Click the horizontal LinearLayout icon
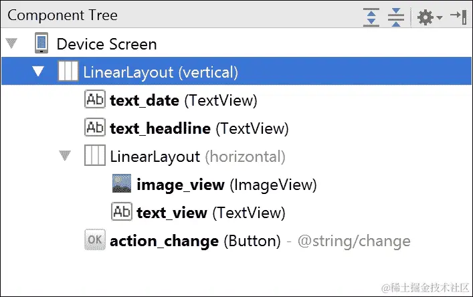 click(94, 157)
